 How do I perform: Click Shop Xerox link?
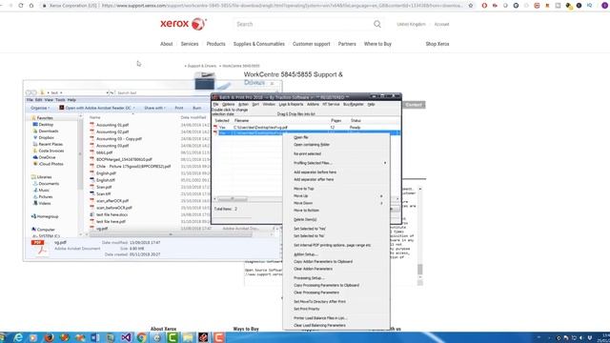click(x=437, y=44)
